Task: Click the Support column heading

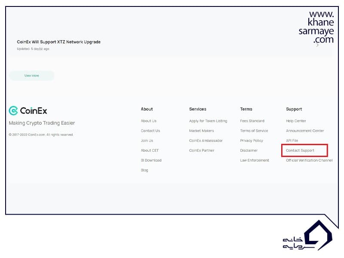Action: tap(294, 109)
